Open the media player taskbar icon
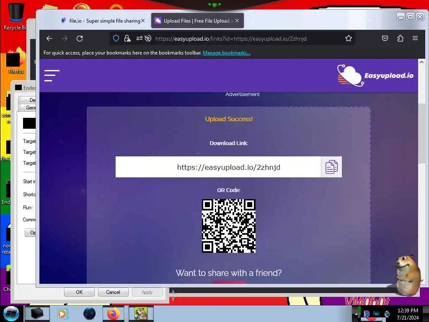The width and height of the screenshot is (429, 322). (62, 314)
